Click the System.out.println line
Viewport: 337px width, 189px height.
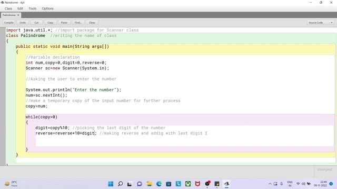point(73,90)
